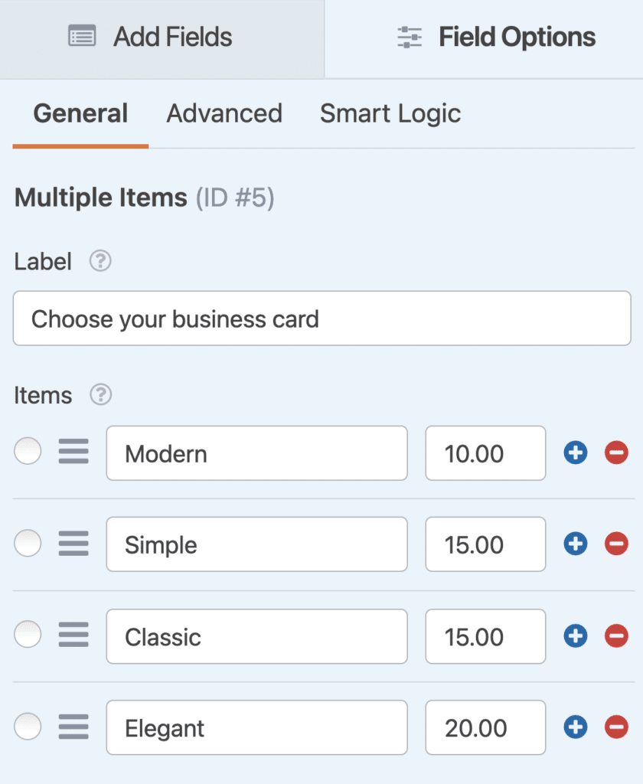This screenshot has height=784, width=643.
Task: Open the Smart Logic tab
Action: point(390,113)
